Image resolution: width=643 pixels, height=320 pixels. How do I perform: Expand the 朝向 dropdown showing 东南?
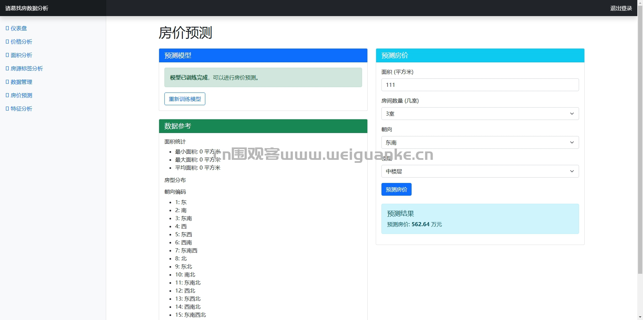tap(480, 142)
